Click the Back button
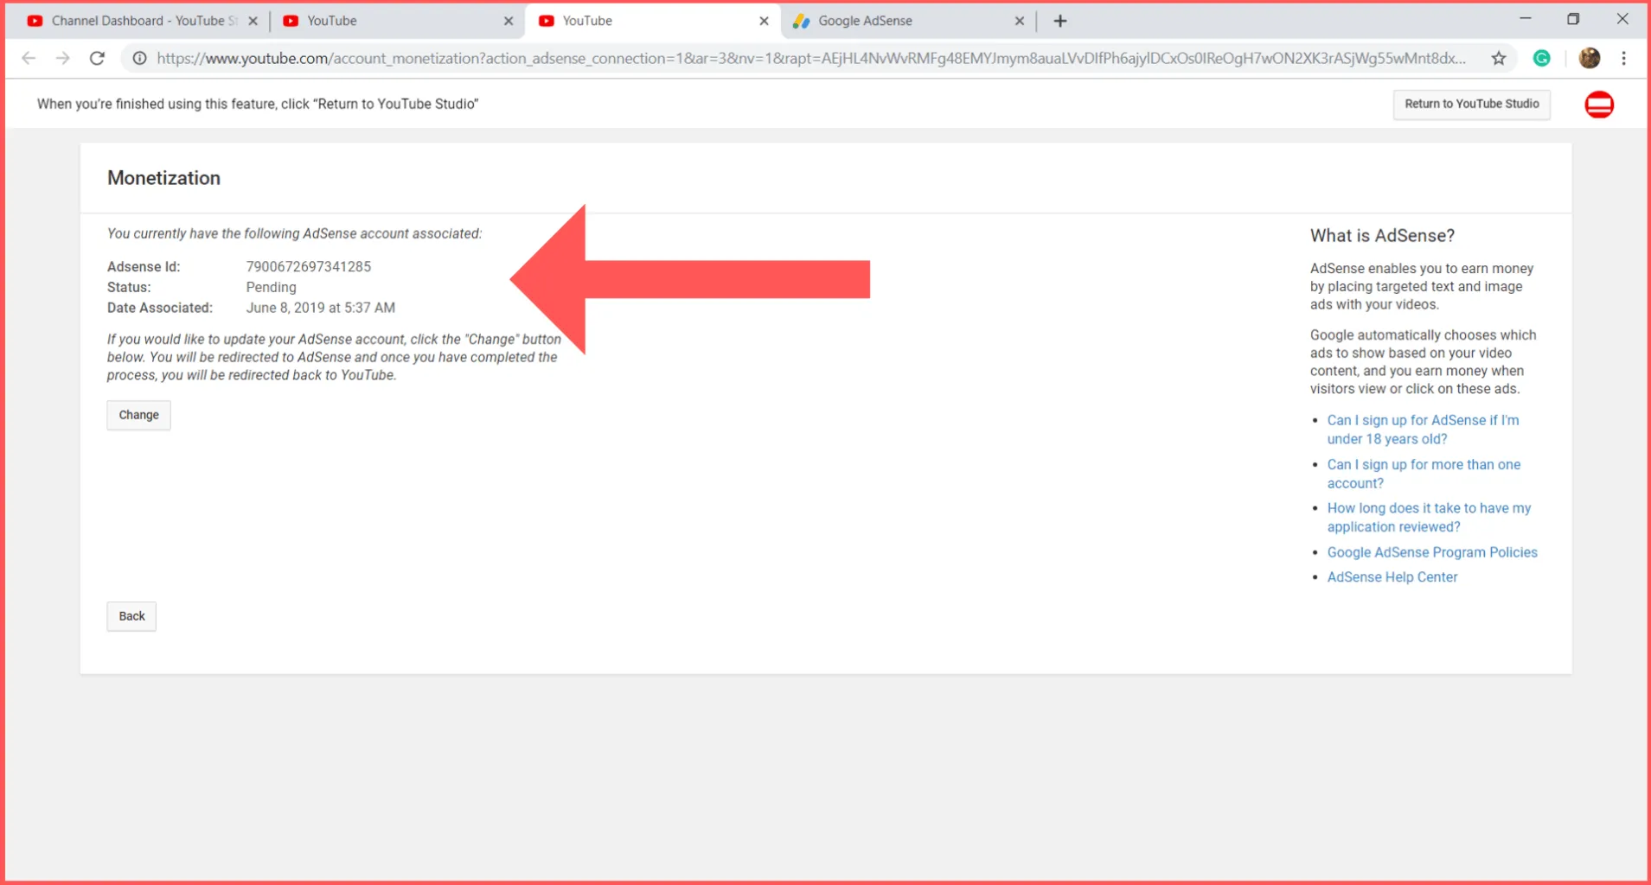Screen dimensions: 1651x885 pyautogui.click(x=131, y=616)
